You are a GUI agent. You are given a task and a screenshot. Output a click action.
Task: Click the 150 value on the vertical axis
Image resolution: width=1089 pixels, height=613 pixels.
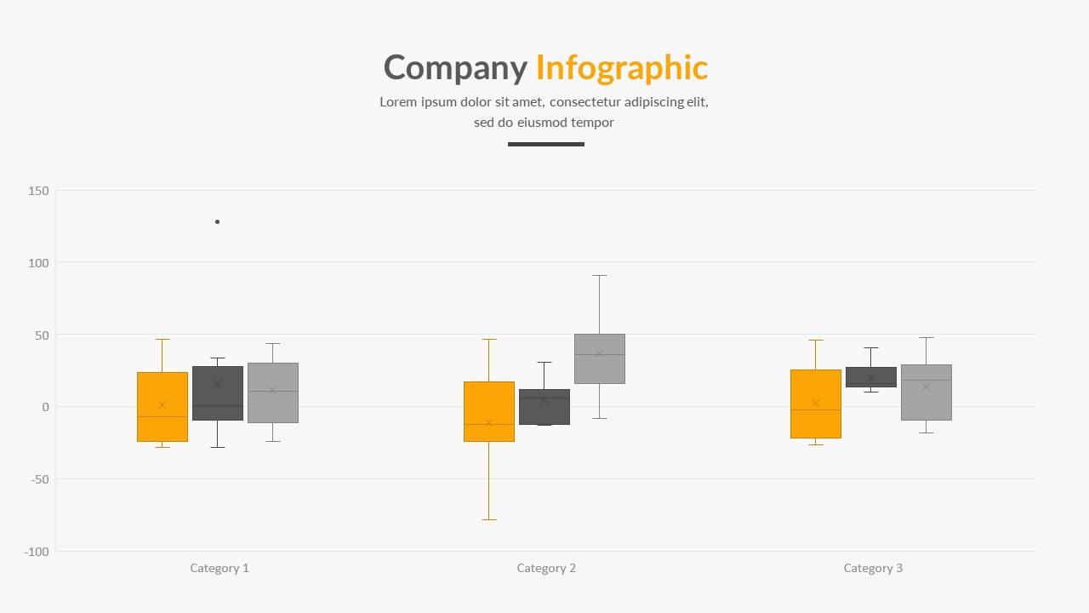38,191
